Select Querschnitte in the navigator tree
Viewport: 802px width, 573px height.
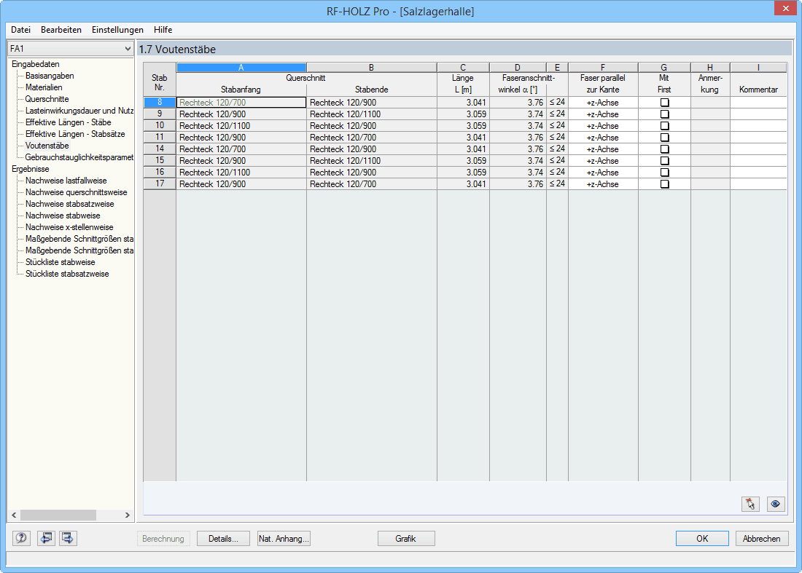[47, 99]
